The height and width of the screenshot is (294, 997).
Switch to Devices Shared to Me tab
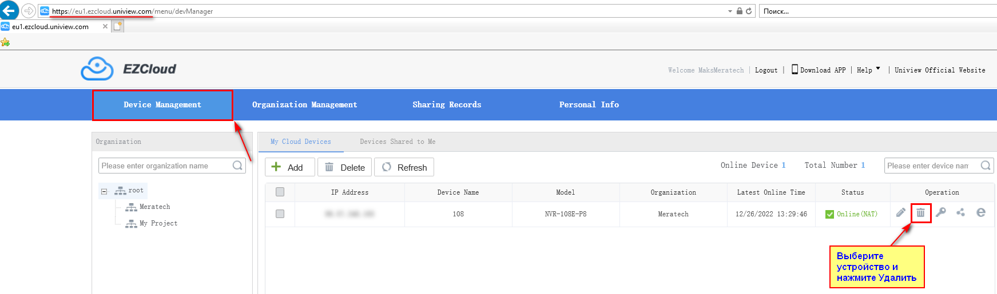point(398,142)
